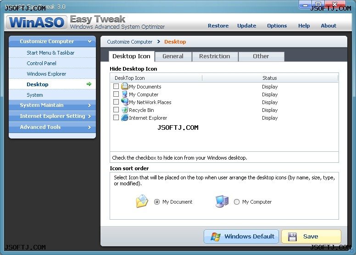Click the Save button
Screen dimensions: 356x255
click(x=311, y=236)
